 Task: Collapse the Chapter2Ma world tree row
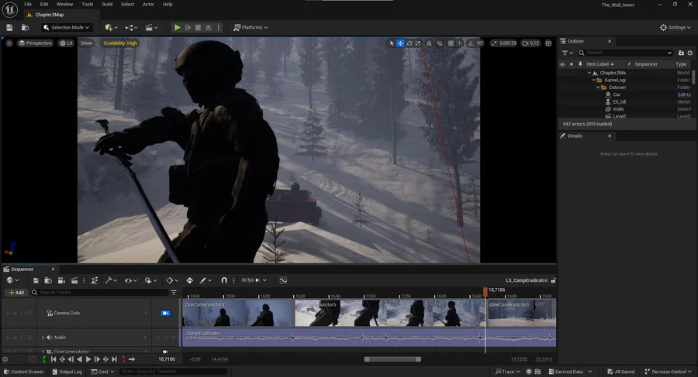(589, 73)
